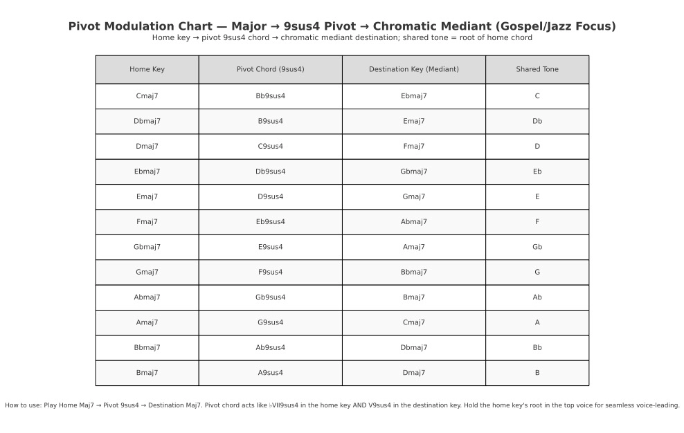This screenshot has width=684, height=433.
Task: Click Cmaj7 in the Home Key column
Action: coord(147,96)
